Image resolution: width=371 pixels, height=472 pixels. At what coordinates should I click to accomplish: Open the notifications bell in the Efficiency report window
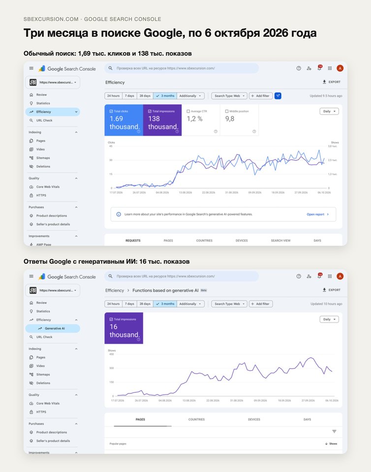319,68
